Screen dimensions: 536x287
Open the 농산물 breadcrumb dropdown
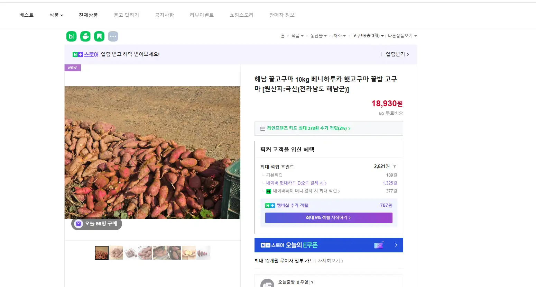[318, 36]
